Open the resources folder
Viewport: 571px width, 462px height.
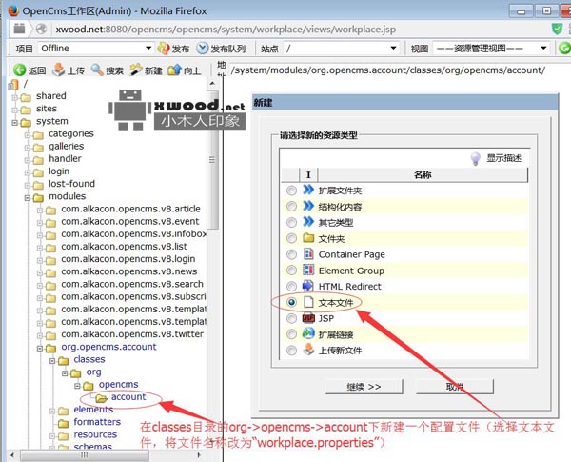tap(95, 434)
